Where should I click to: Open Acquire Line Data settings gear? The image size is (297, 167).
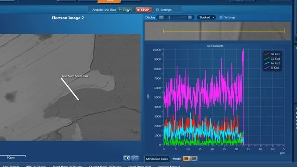click(x=157, y=10)
